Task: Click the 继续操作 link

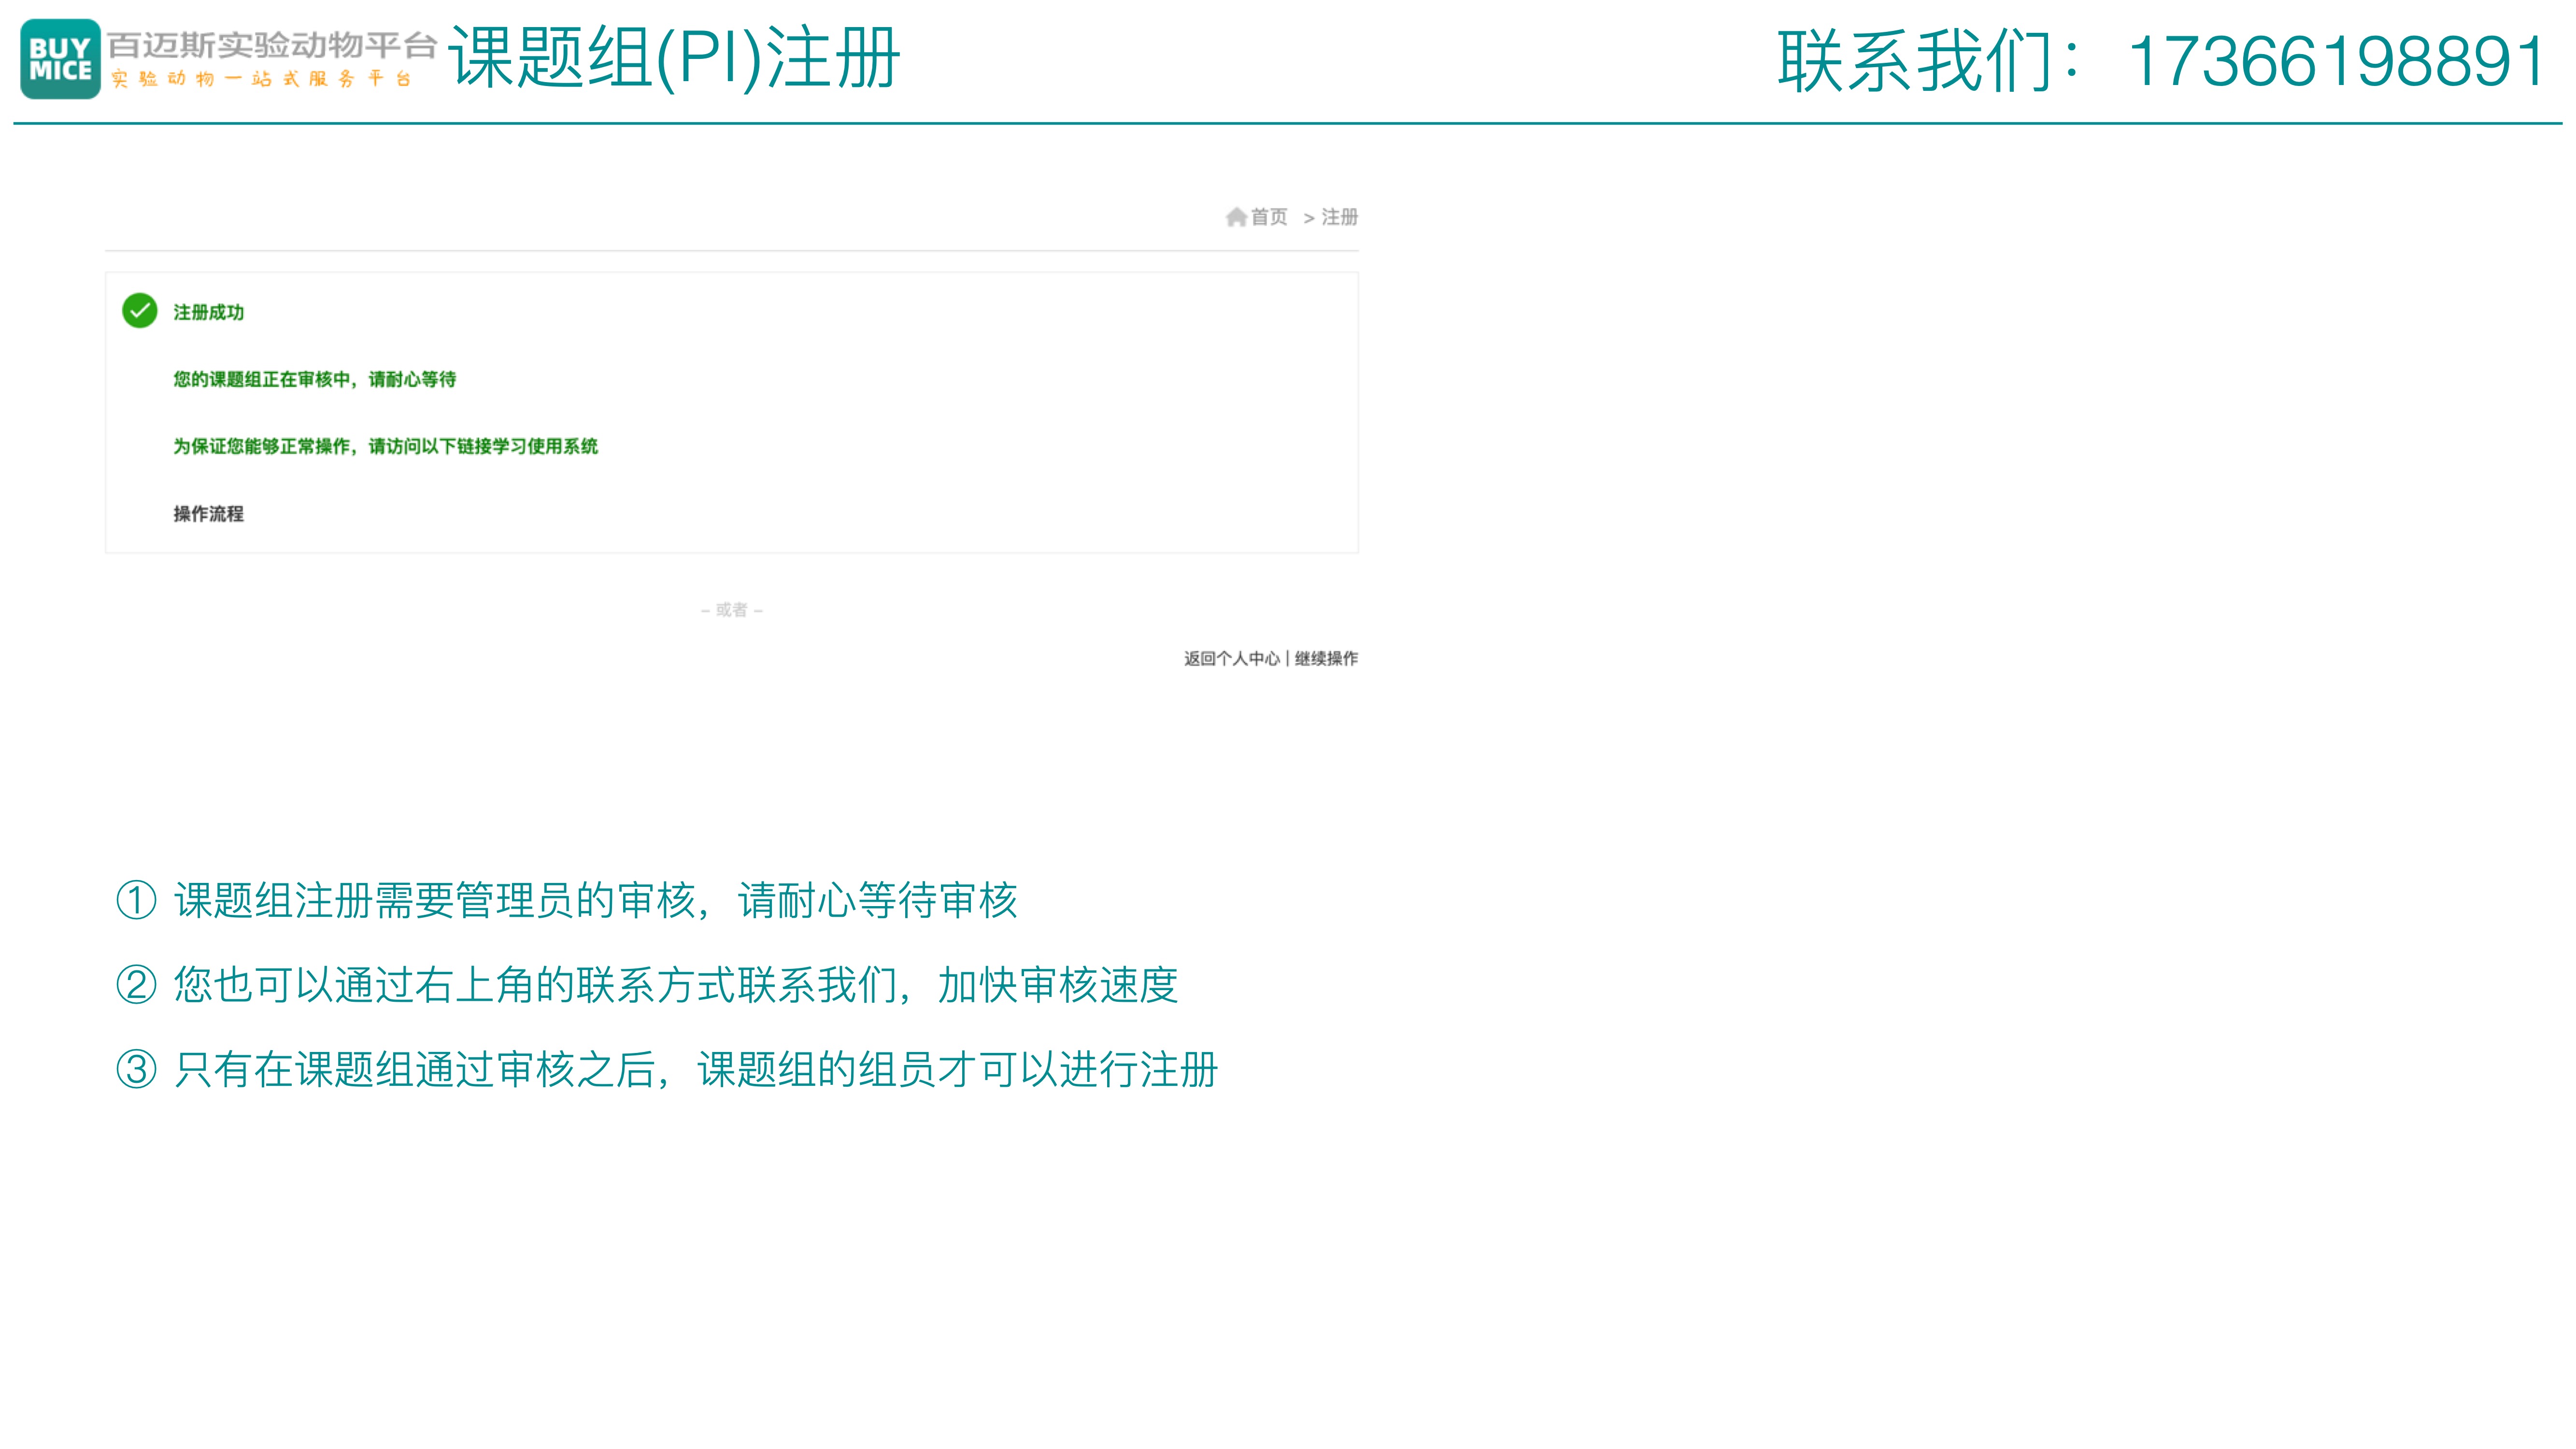Action: coord(1326,658)
